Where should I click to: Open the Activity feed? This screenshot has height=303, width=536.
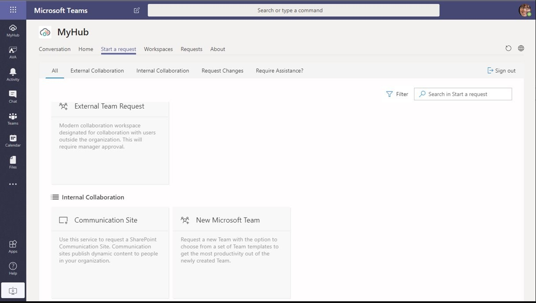tap(13, 74)
